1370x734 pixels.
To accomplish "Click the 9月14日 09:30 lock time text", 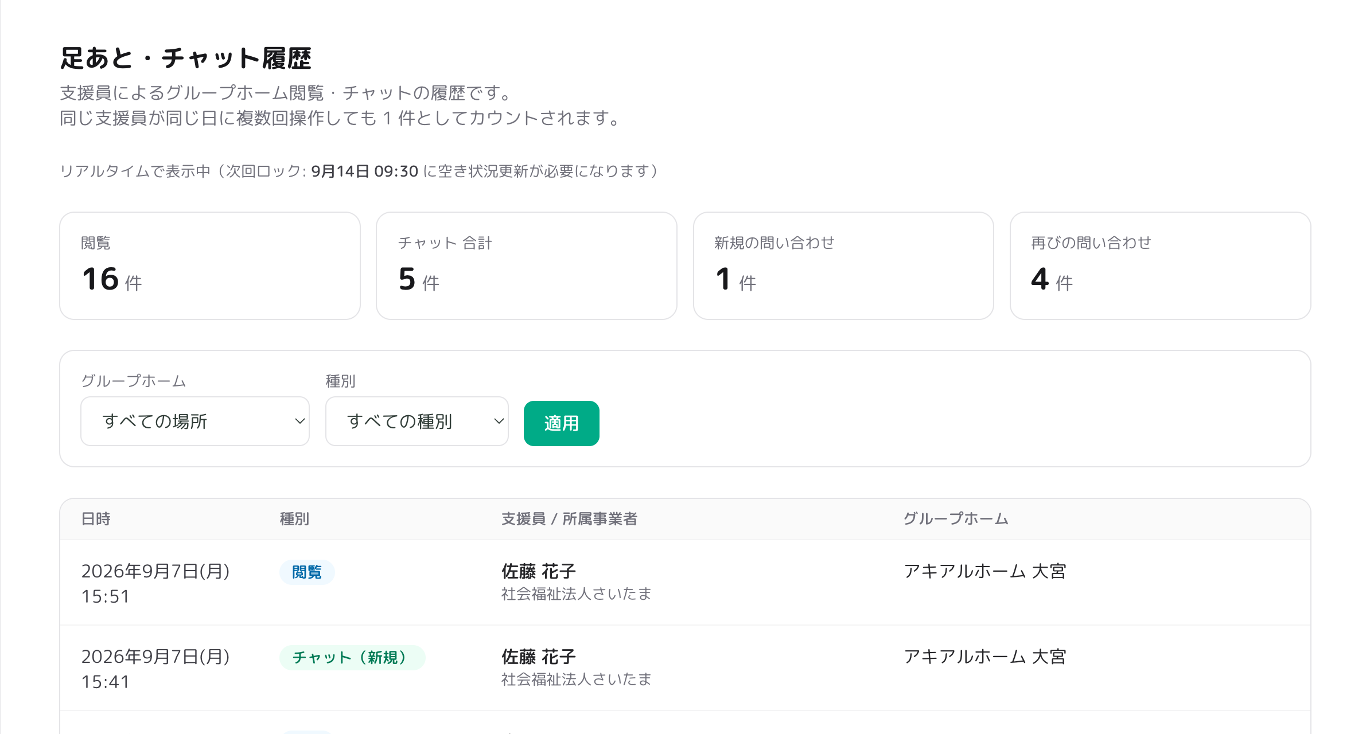I will tap(364, 171).
